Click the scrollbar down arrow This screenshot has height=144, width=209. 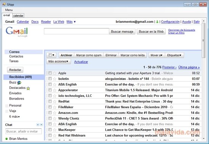204,139
